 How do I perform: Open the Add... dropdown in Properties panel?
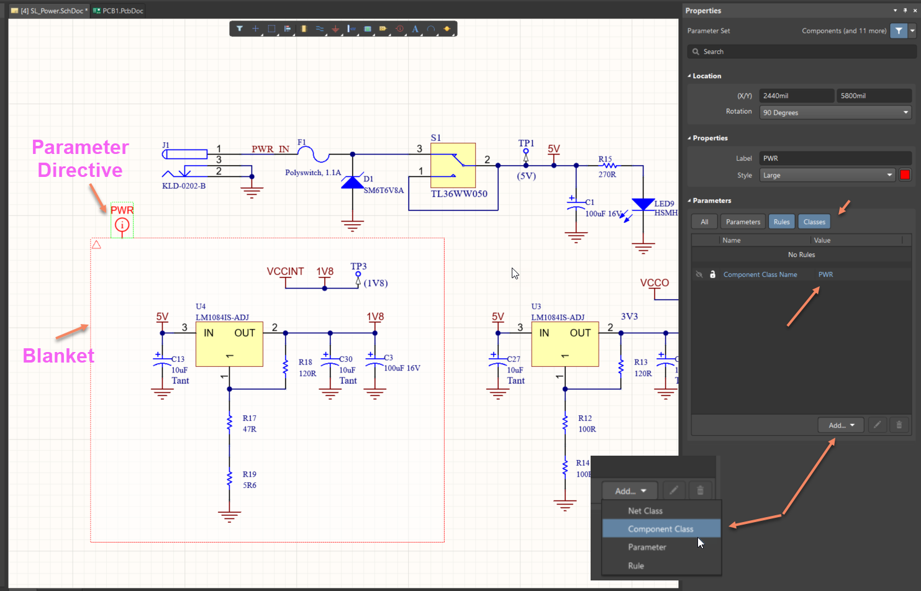841,425
